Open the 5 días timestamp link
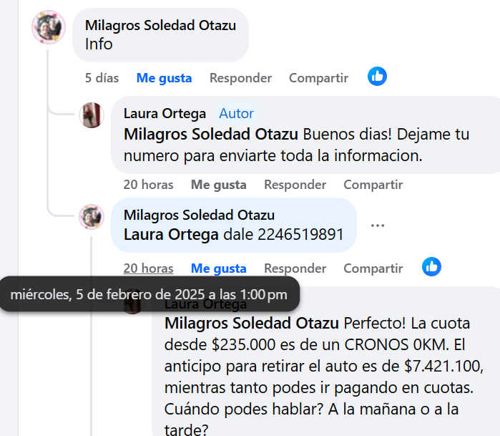Screen dimensions: 500x436 pyautogui.click(x=102, y=78)
